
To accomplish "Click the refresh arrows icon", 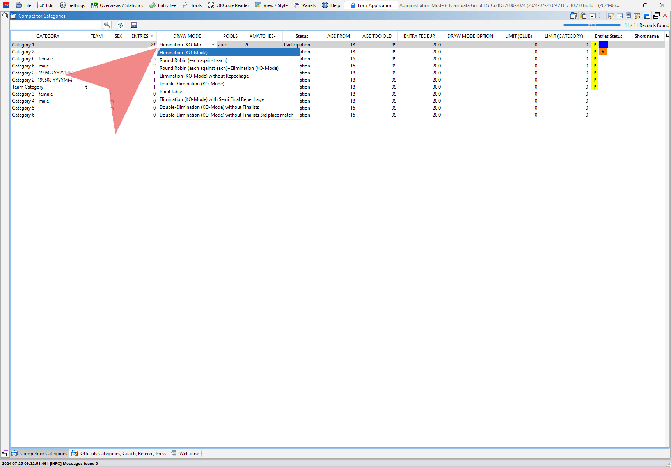I will click(x=121, y=25).
